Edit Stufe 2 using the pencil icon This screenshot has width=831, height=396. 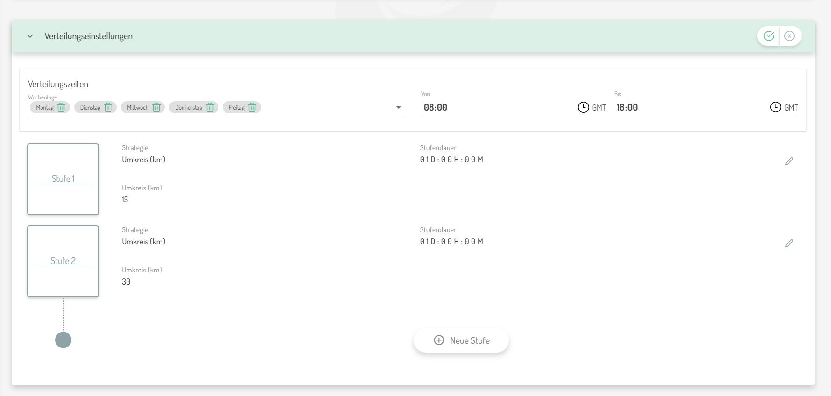789,243
